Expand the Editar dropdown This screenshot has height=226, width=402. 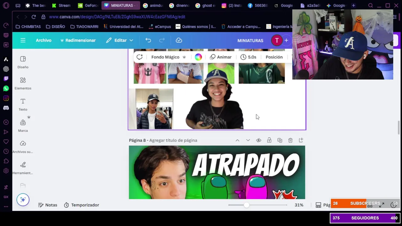pyautogui.click(x=120, y=40)
